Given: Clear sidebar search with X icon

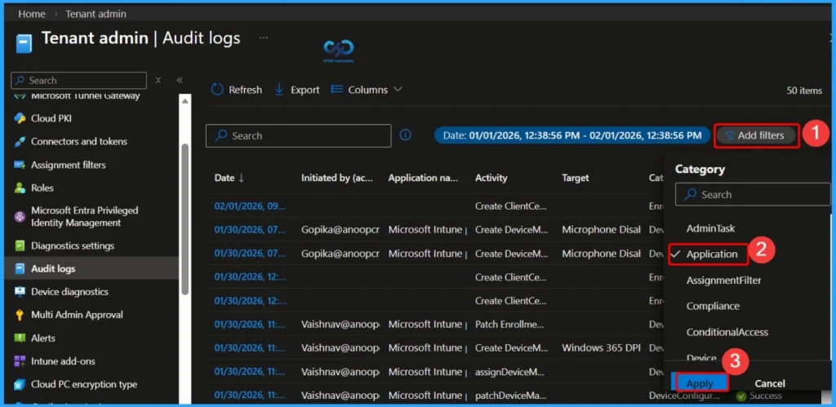Looking at the screenshot, I should tap(158, 81).
